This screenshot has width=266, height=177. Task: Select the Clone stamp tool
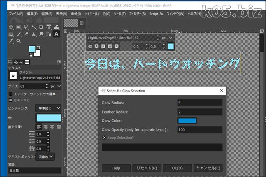coord(34,34)
